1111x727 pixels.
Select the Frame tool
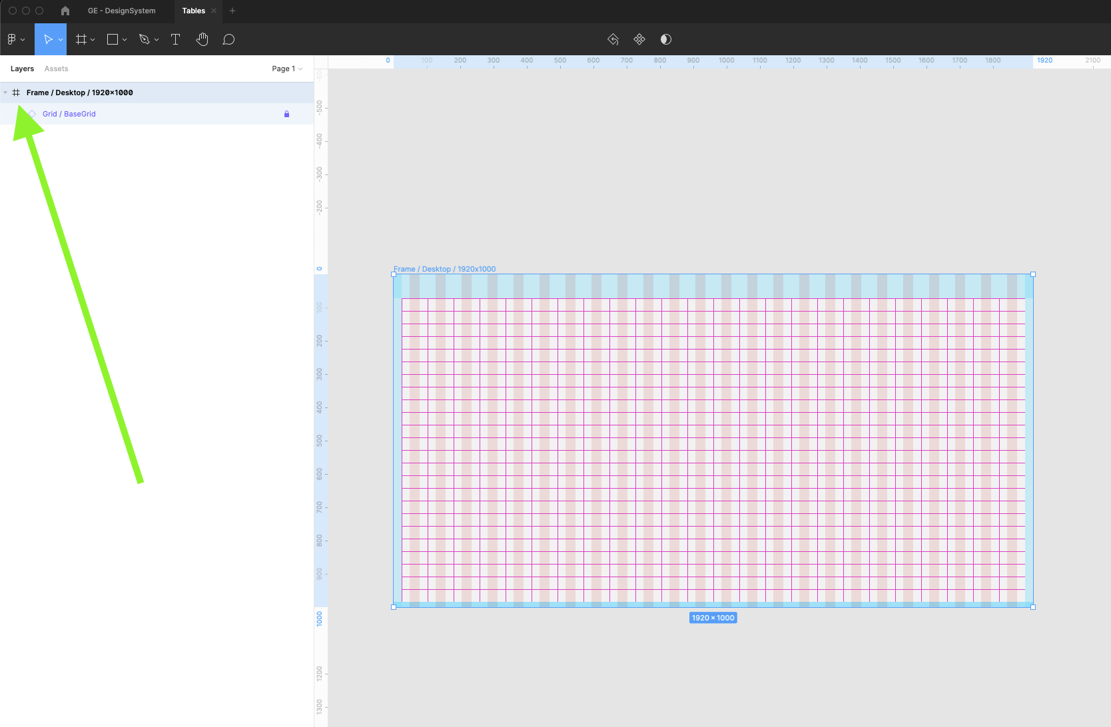81,40
